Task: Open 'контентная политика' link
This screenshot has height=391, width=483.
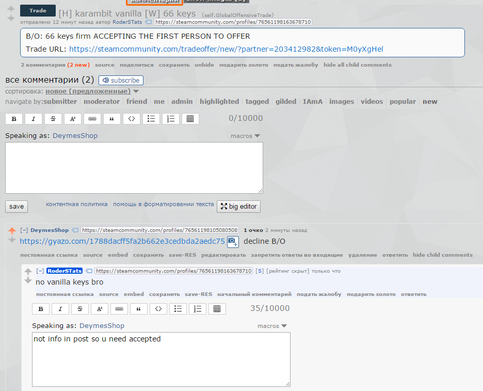Action: coord(77,204)
